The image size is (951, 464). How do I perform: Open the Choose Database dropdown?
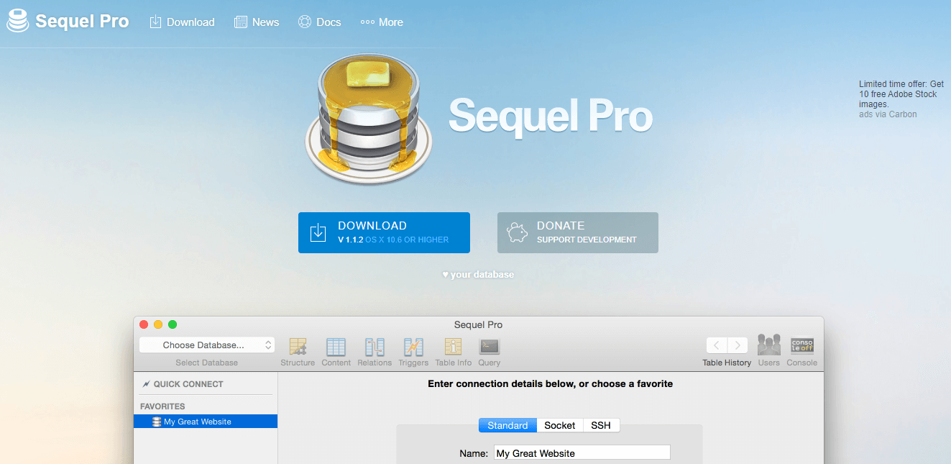(207, 345)
